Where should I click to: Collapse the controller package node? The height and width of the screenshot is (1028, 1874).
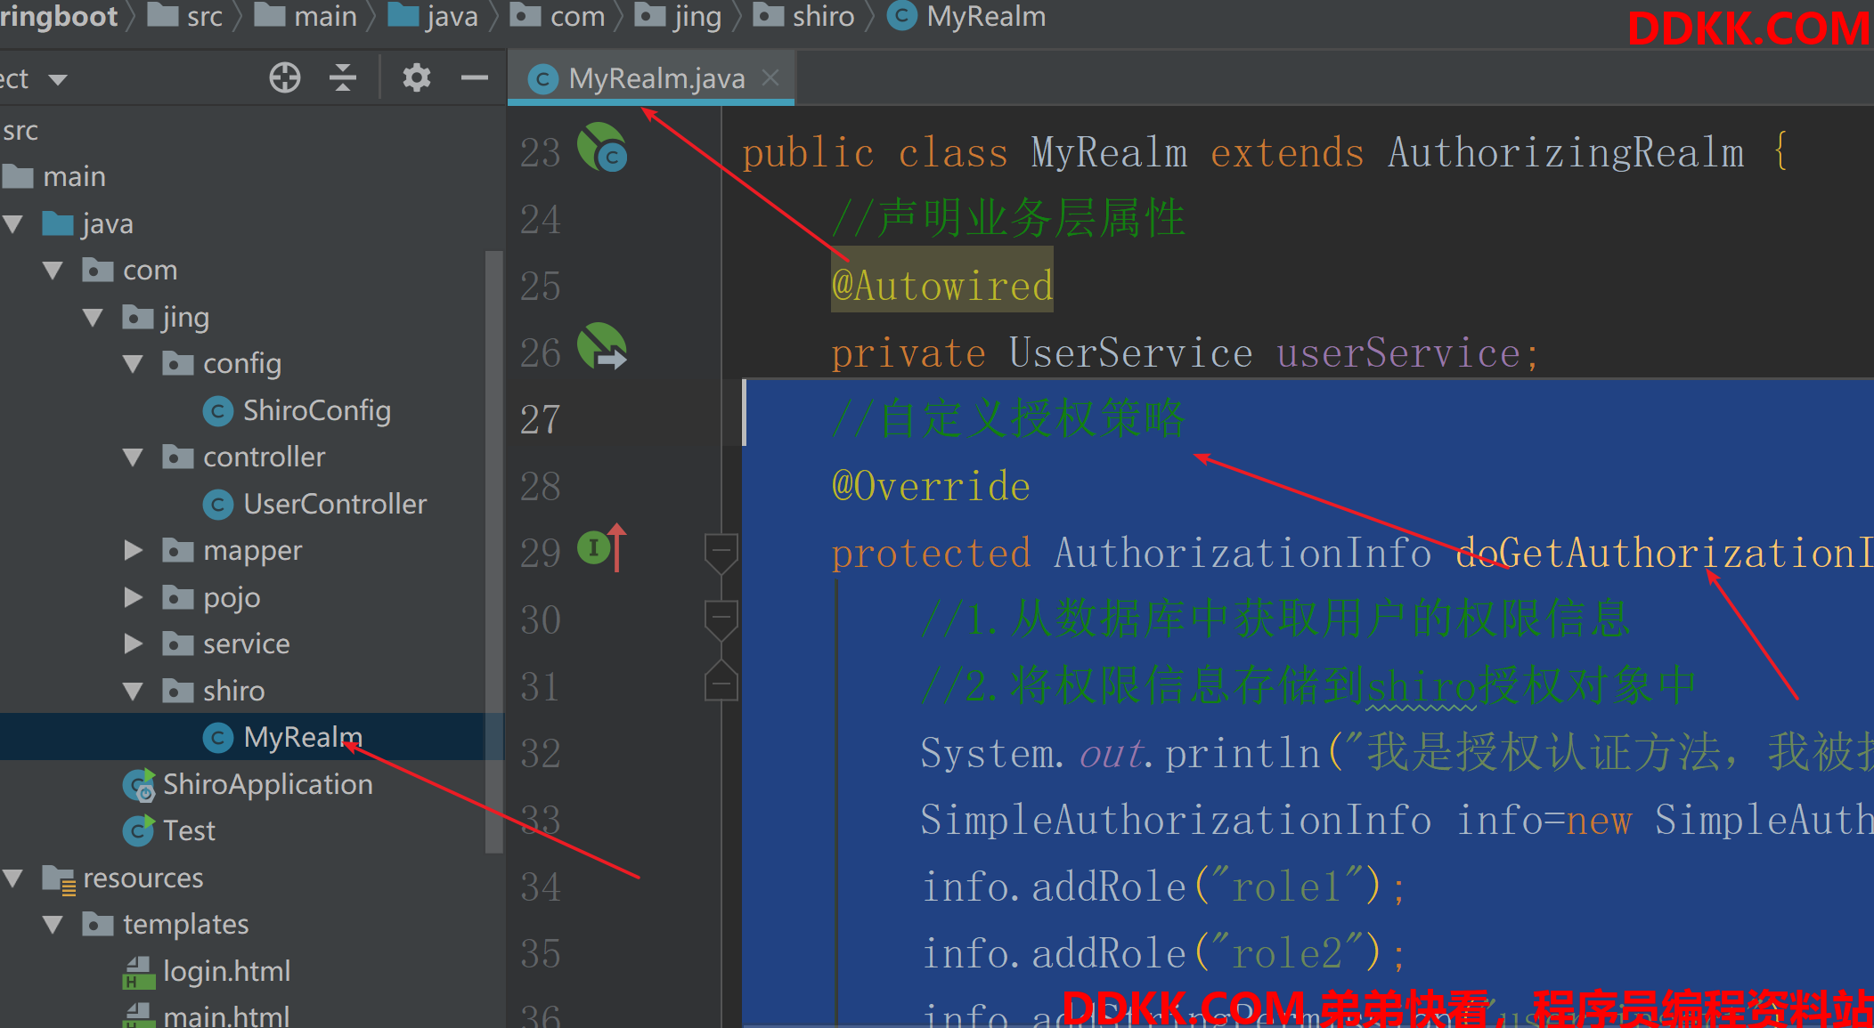coord(133,457)
